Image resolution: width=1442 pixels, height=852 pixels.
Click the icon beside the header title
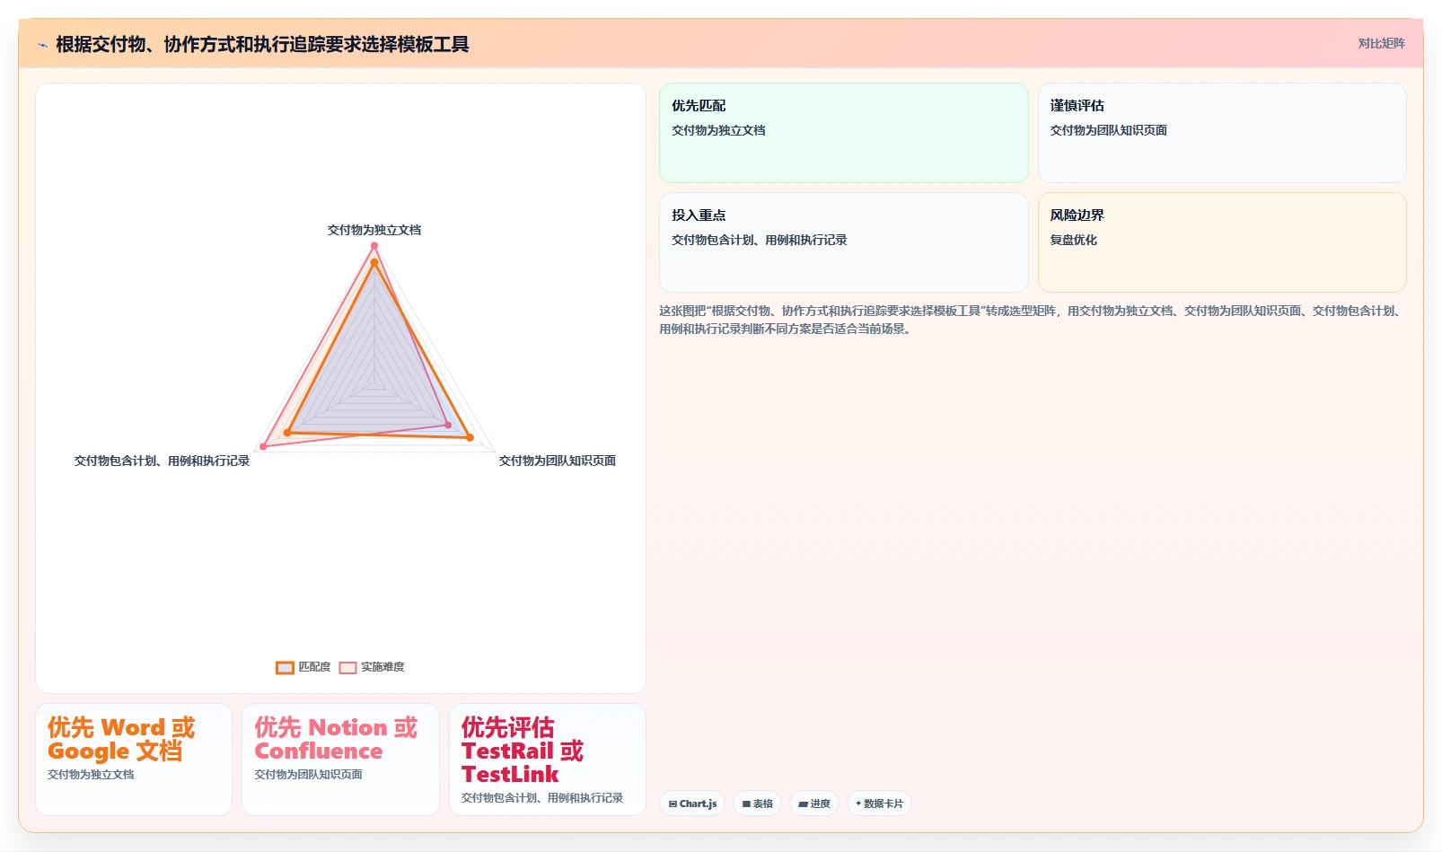42,45
